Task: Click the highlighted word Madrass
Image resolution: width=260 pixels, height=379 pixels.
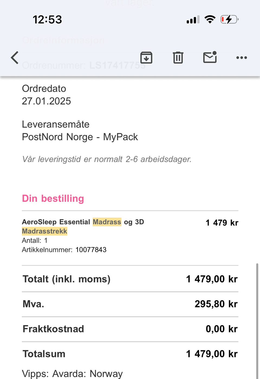Action: 107,222
